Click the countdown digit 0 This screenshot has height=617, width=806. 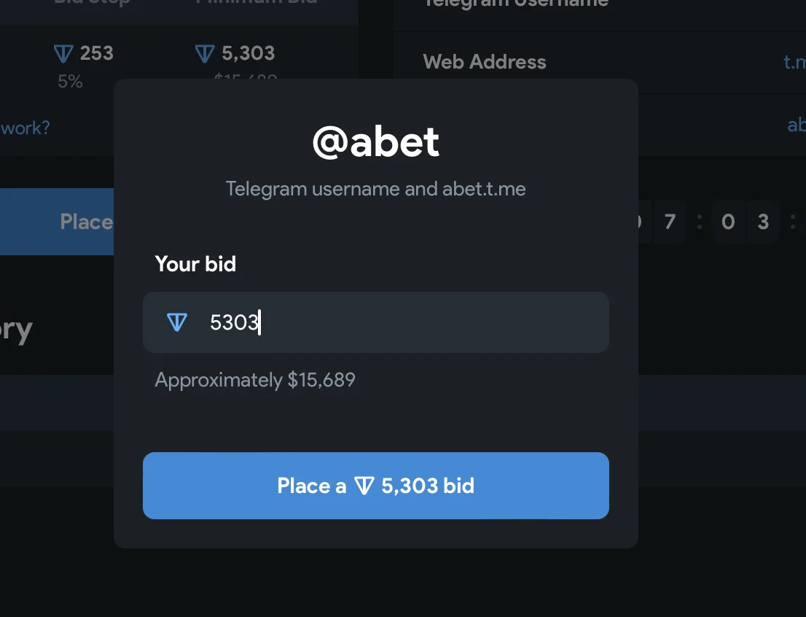point(728,222)
